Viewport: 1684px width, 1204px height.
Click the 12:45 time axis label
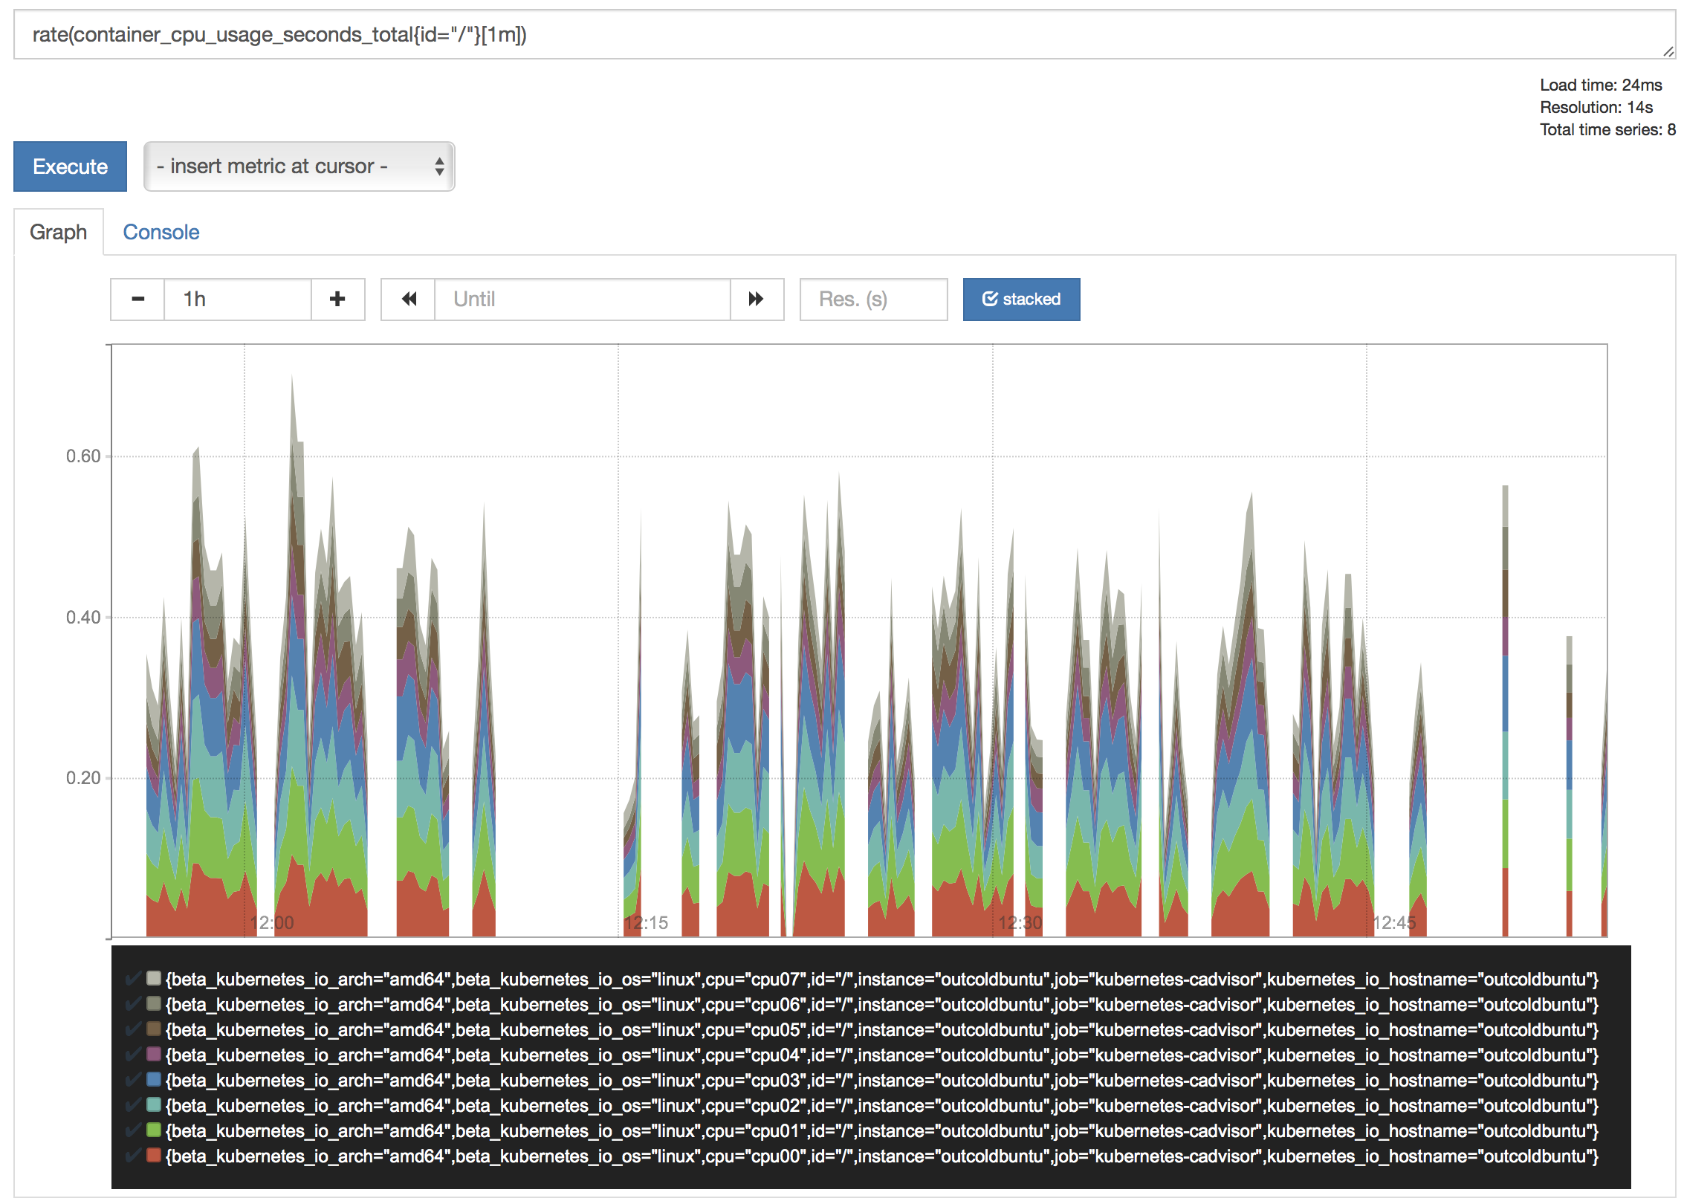click(x=1394, y=923)
